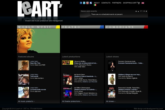
Task: Open (Italiano) Romeo & Giulietta link
Action: coord(86,90)
